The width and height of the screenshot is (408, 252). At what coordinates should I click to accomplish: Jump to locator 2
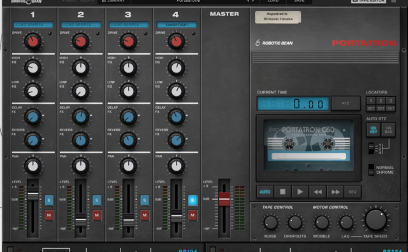[x=381, y=101]
